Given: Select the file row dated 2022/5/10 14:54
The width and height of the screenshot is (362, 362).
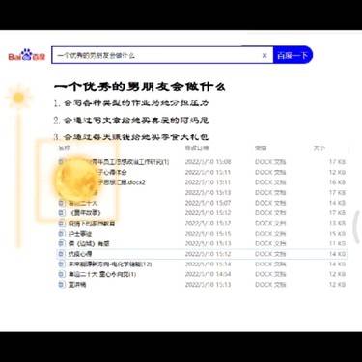Looking at the screenshot, I should click(x=202, y=274).
